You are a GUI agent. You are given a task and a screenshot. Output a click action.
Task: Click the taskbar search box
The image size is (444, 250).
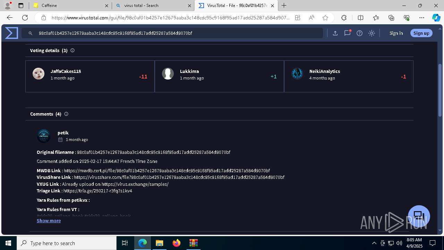[x=67, y=243]
